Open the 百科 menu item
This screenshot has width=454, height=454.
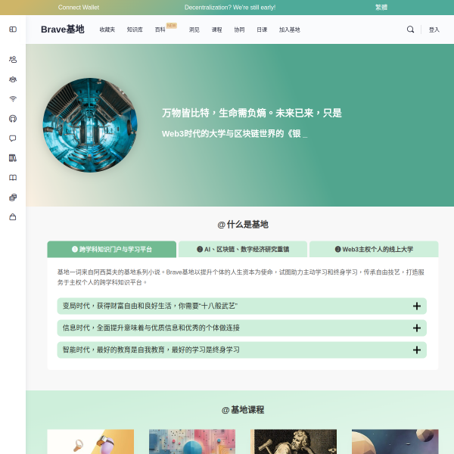pyautogui.click(x=160, y=30)
